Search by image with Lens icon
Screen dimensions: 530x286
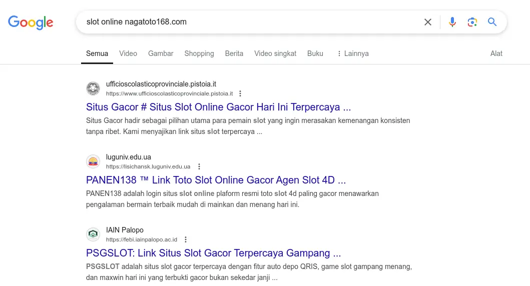coord(472,22)
